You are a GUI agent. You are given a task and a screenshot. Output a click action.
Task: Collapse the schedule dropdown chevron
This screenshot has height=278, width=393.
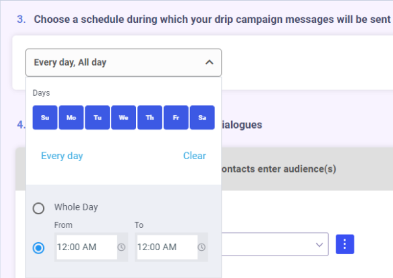coord(209,63)
